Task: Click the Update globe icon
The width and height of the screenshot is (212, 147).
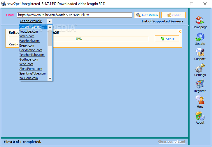Action: point(200,37)
